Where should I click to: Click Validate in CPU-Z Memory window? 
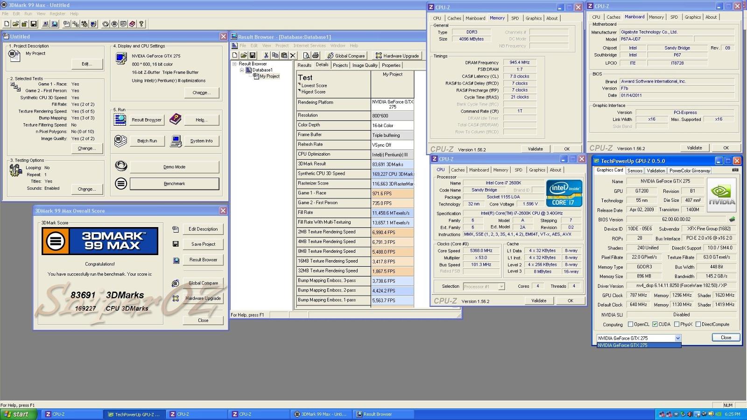[x=536, y=149]
